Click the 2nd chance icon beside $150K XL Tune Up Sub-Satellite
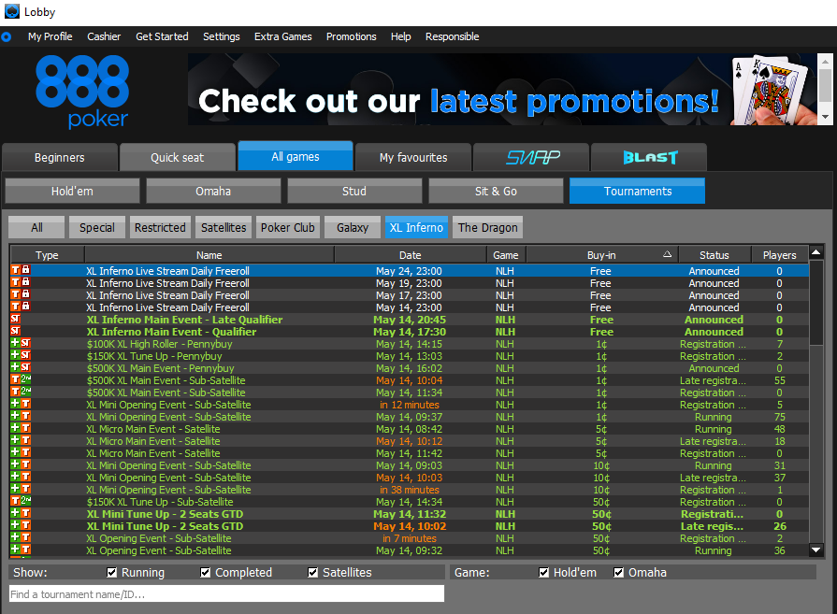This screenshot has width=837, height=614. 26,502
